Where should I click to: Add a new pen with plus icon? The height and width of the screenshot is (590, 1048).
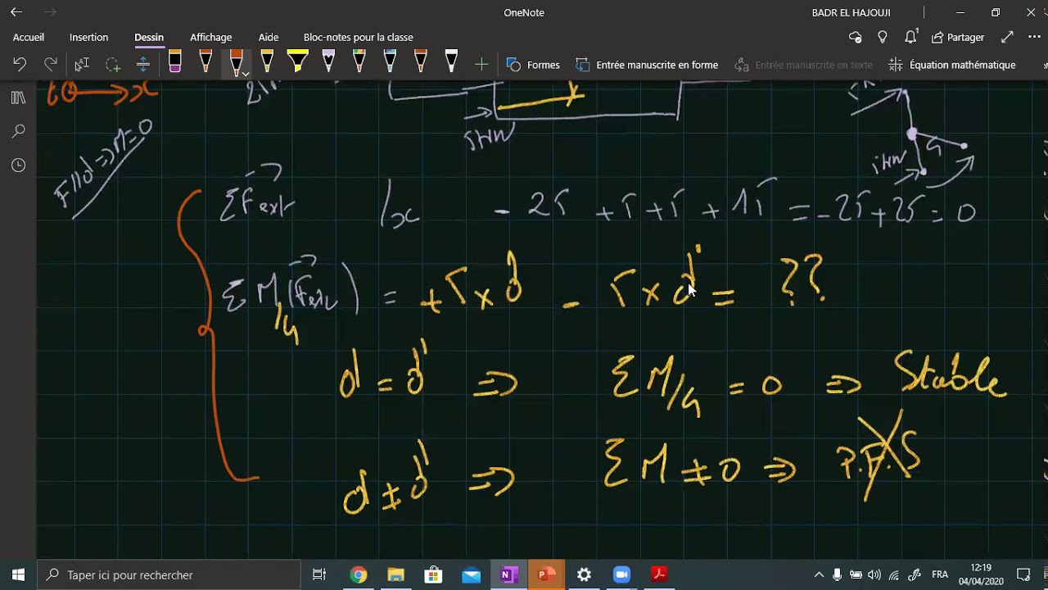pyautogui.click(x=481, y=65)
